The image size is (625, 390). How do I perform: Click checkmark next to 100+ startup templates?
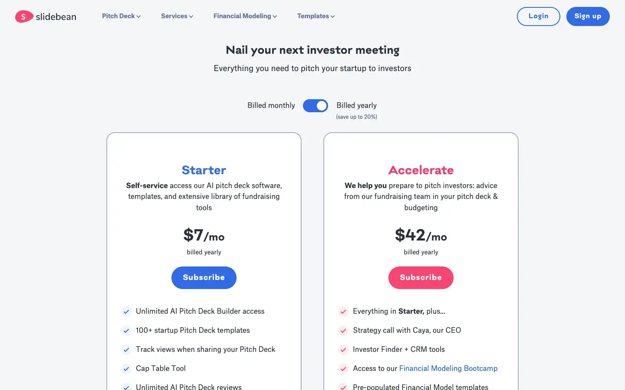[126, 331]
